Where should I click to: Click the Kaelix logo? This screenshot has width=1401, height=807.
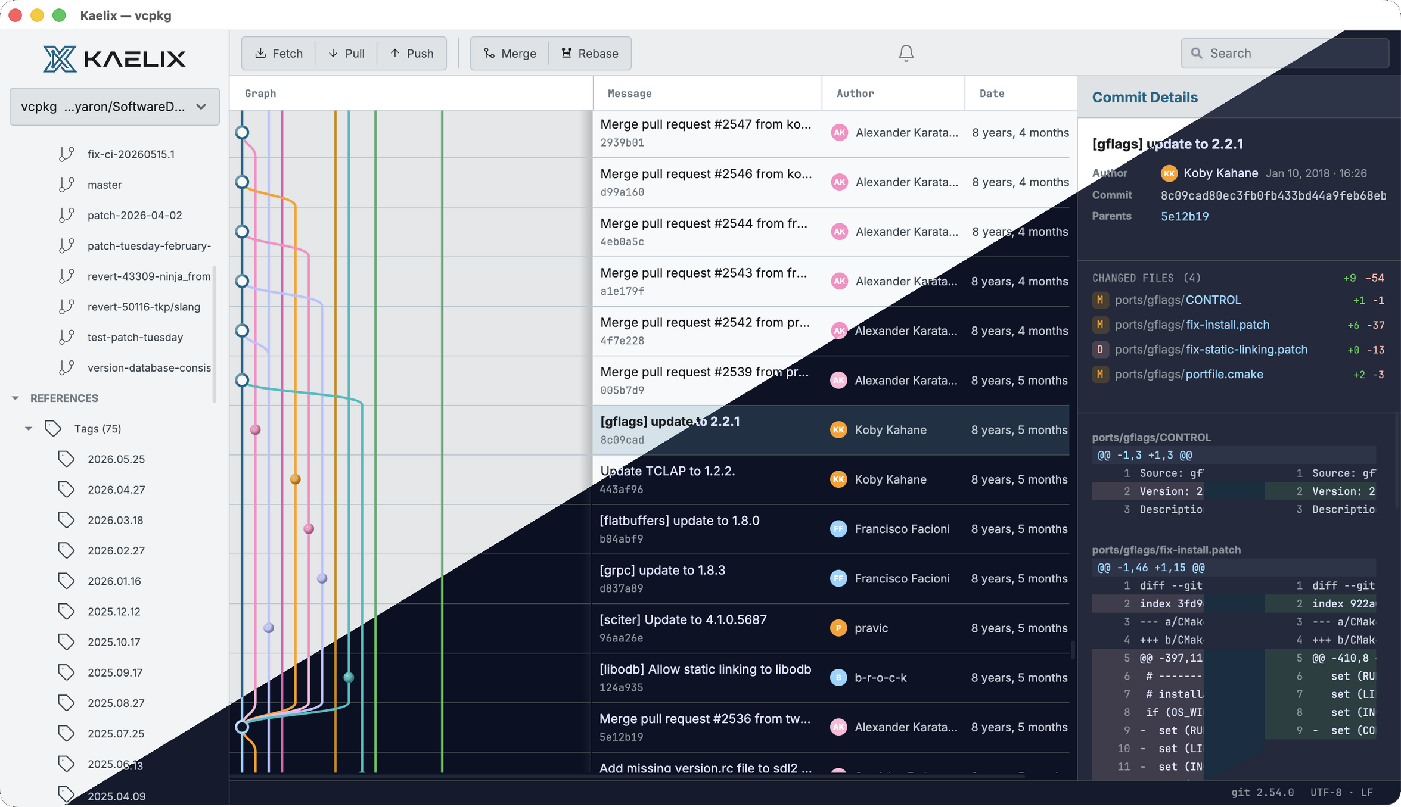[x=114, y=59]
